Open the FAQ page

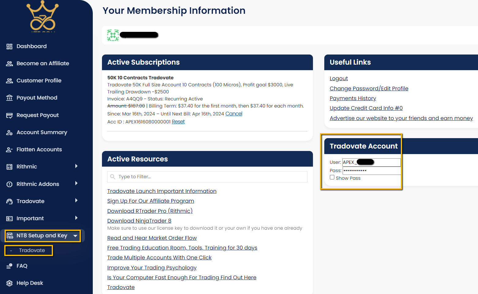(x=22, y=266)
